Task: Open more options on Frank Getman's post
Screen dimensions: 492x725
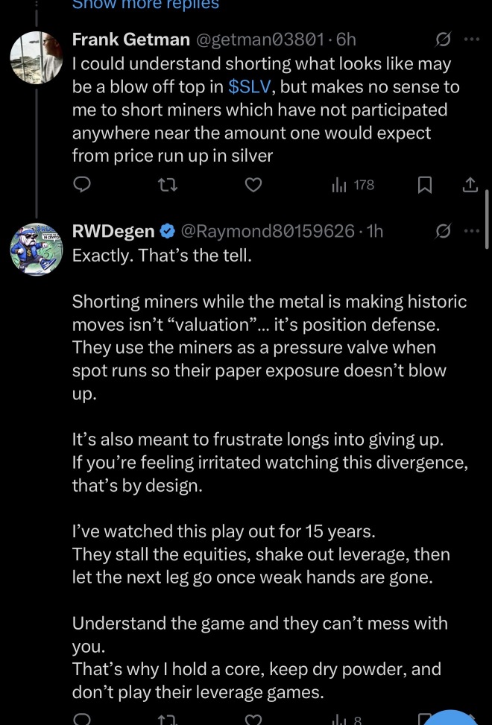Action: click(472, 39)
